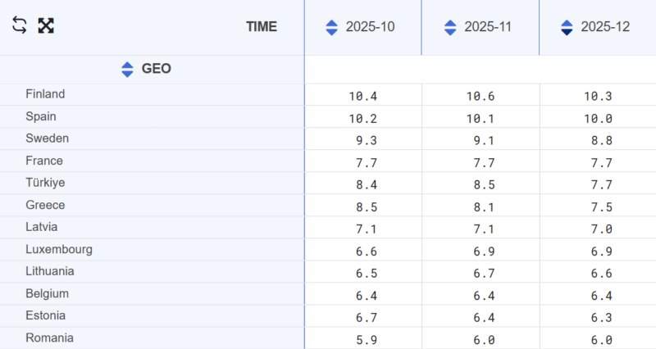This screenshot has height=349, width=656.
Task: Sort by 2025-10 using its arrow icon
Action: (x=331, y=27)
